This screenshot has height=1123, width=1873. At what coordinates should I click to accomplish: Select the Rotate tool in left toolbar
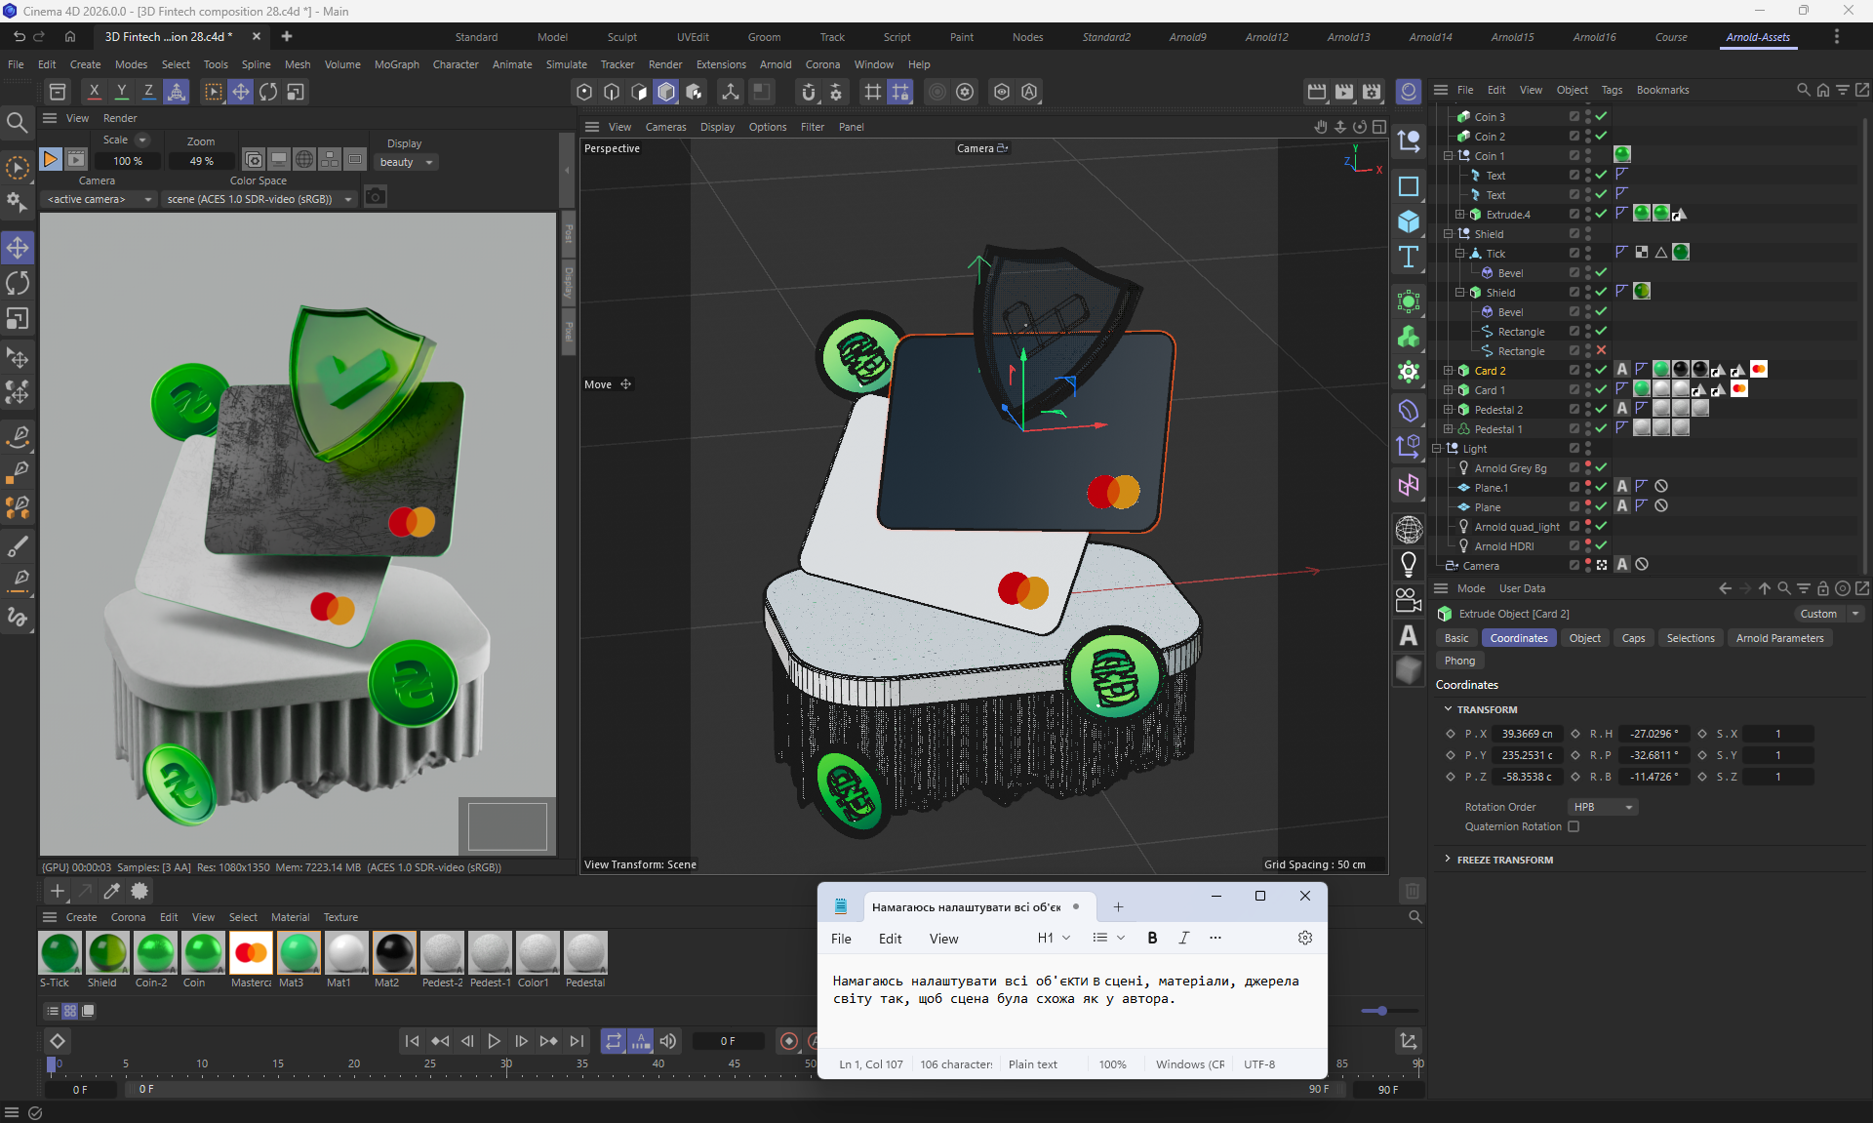click(18, 283)
